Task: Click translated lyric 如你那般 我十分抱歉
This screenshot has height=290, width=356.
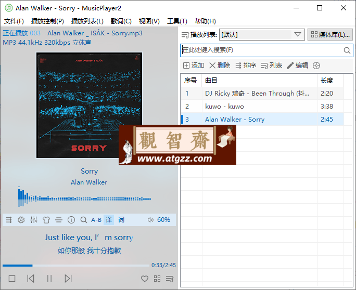Action: (89, 251)
